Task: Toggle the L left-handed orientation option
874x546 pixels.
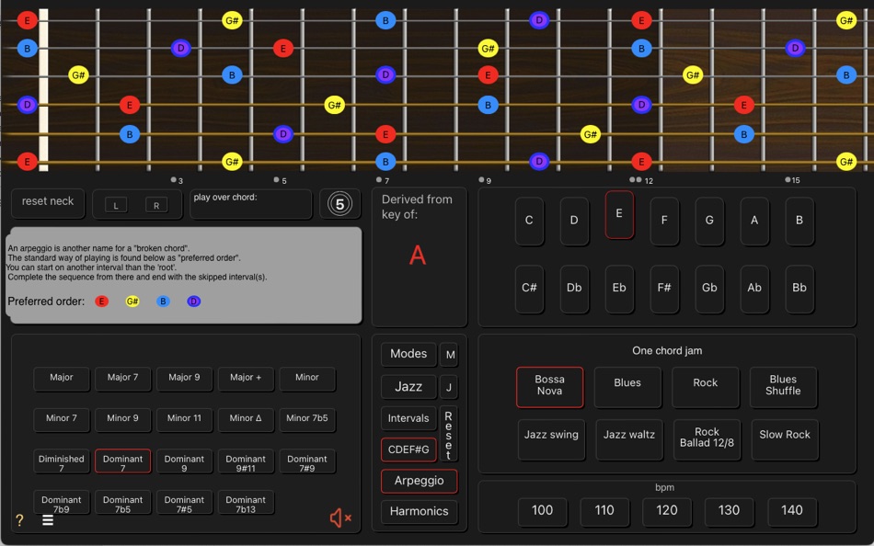Action: 115,204
